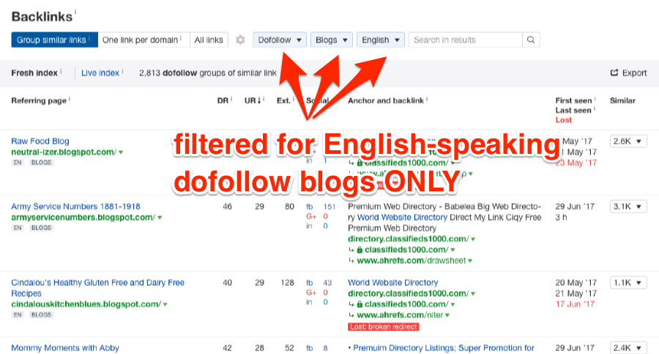Screen dimensions: 659x354
Task: Open Mommy Moments with Abby link
Action: tap(65, 347)
